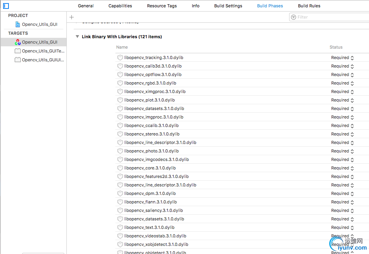The image size is (369, 254).
Task: Switch to the Info tab
Action: click(196, 6)
